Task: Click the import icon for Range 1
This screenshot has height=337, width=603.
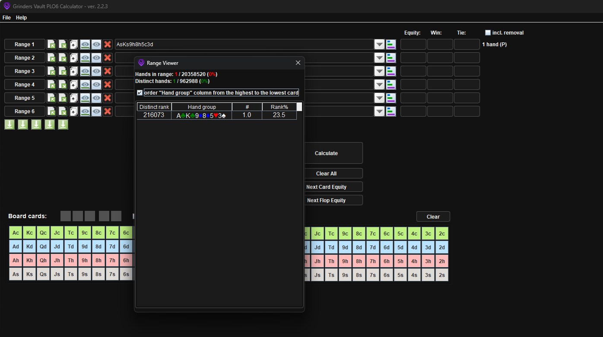Action: pyautogui.click(x=51, y=45)
